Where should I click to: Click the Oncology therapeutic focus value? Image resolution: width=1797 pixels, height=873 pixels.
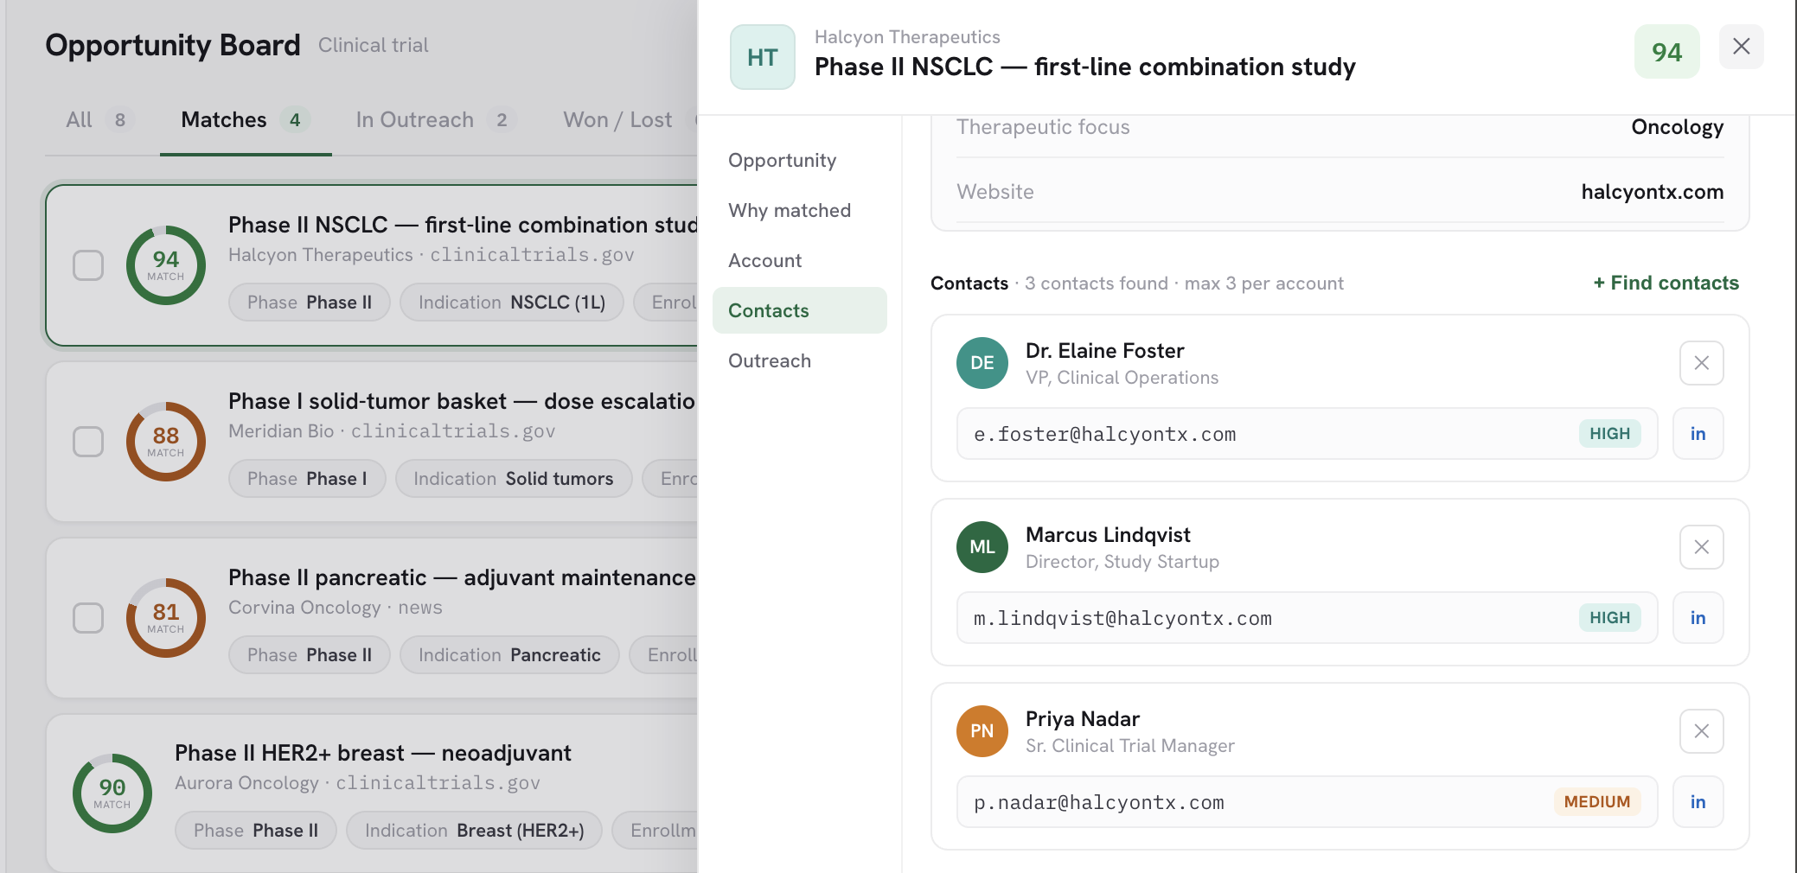click(1677, 127)
